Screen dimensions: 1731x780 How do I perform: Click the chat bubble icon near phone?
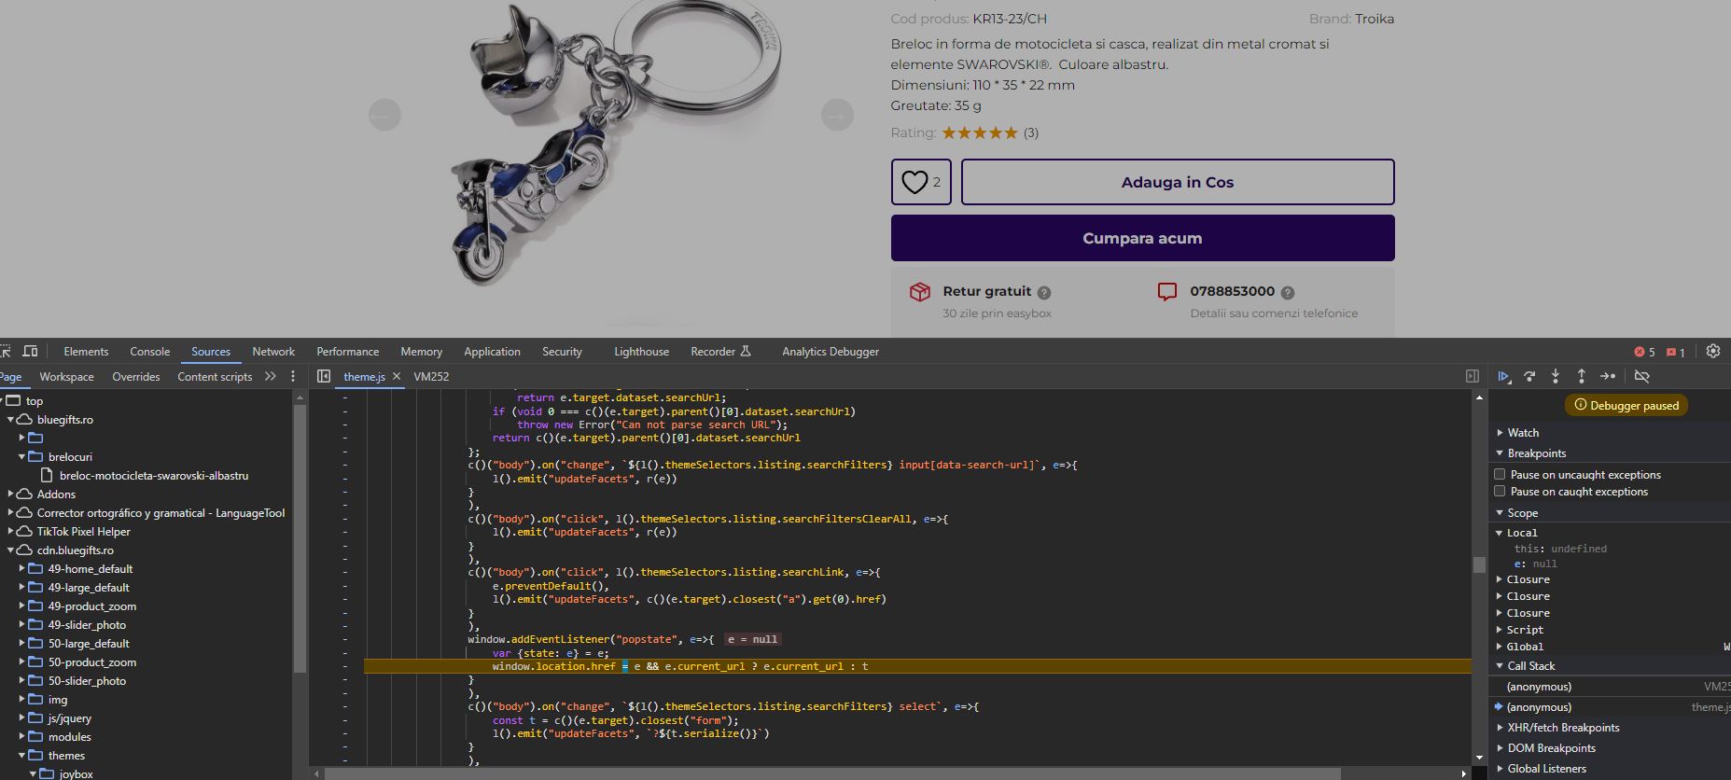click(x=1166, y=292)
